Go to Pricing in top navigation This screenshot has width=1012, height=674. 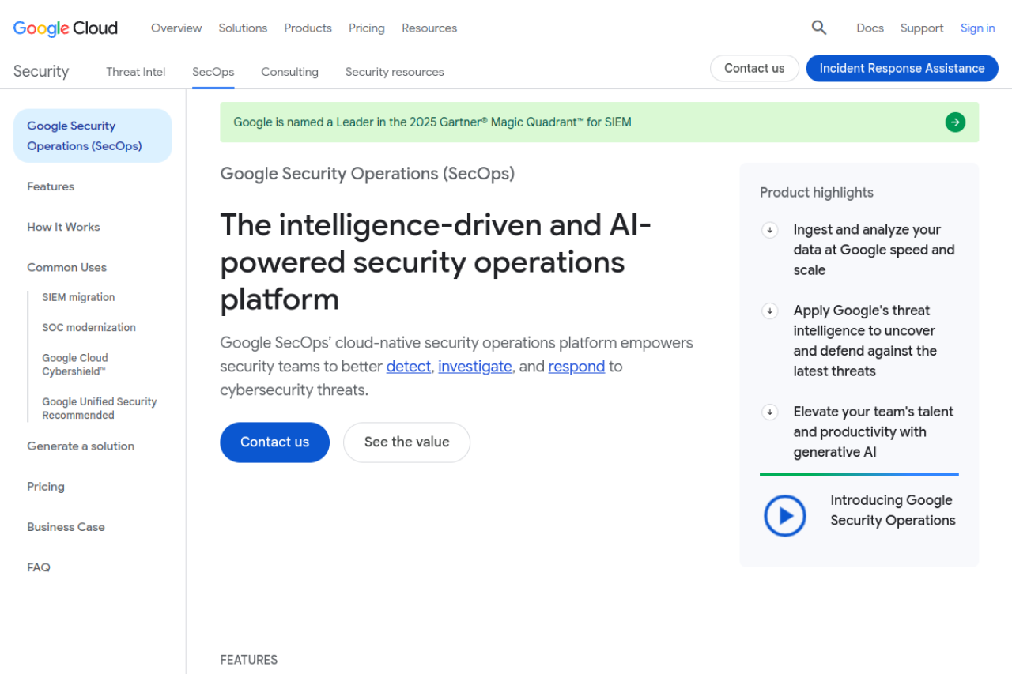click(x=367, y=28)
